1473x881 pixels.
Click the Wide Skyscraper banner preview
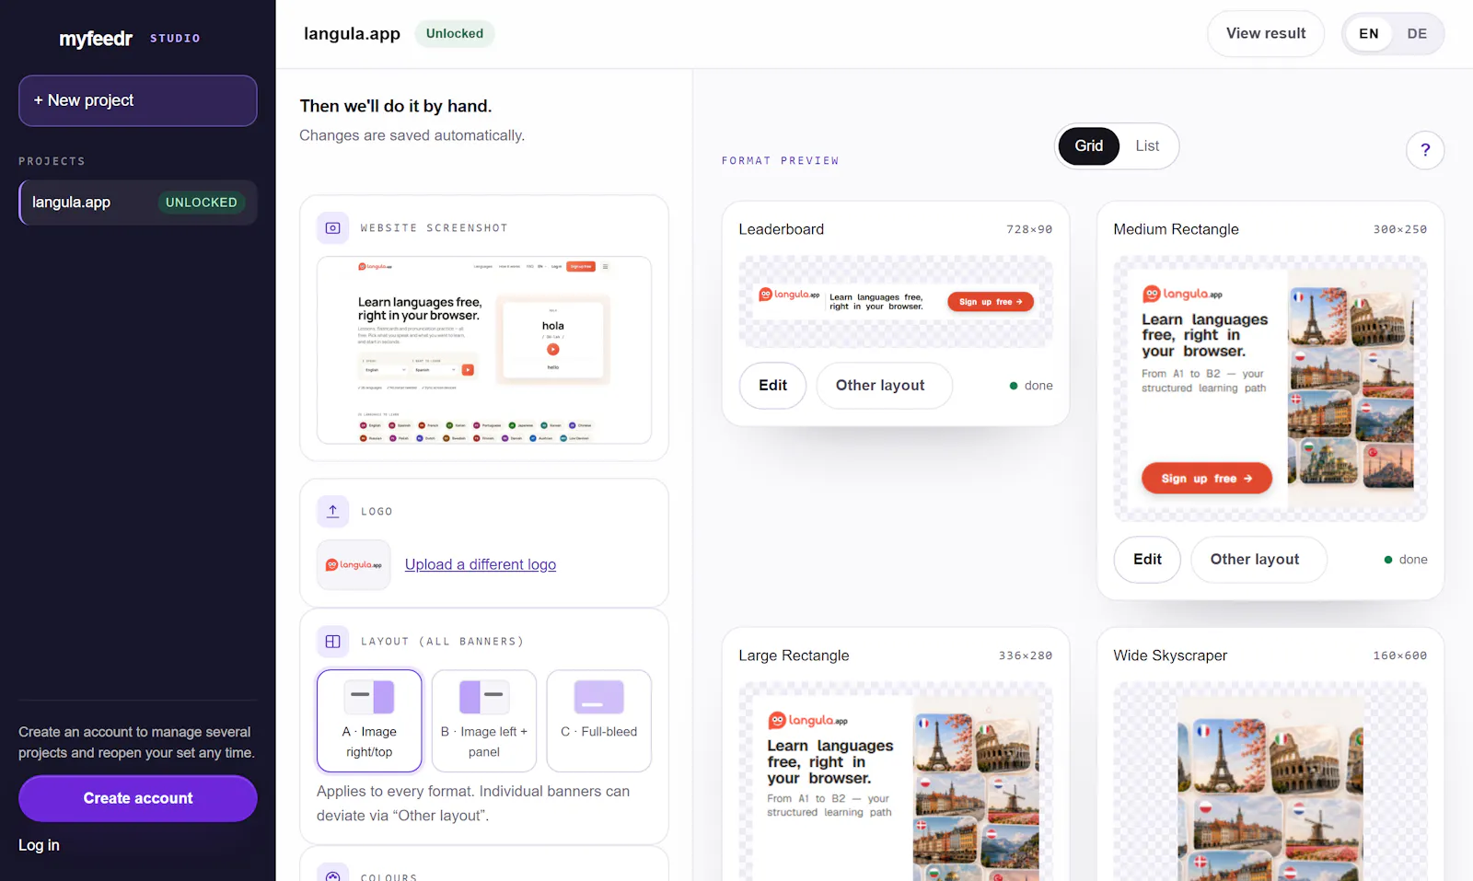pyautogui.click(x=1270, y=782)
